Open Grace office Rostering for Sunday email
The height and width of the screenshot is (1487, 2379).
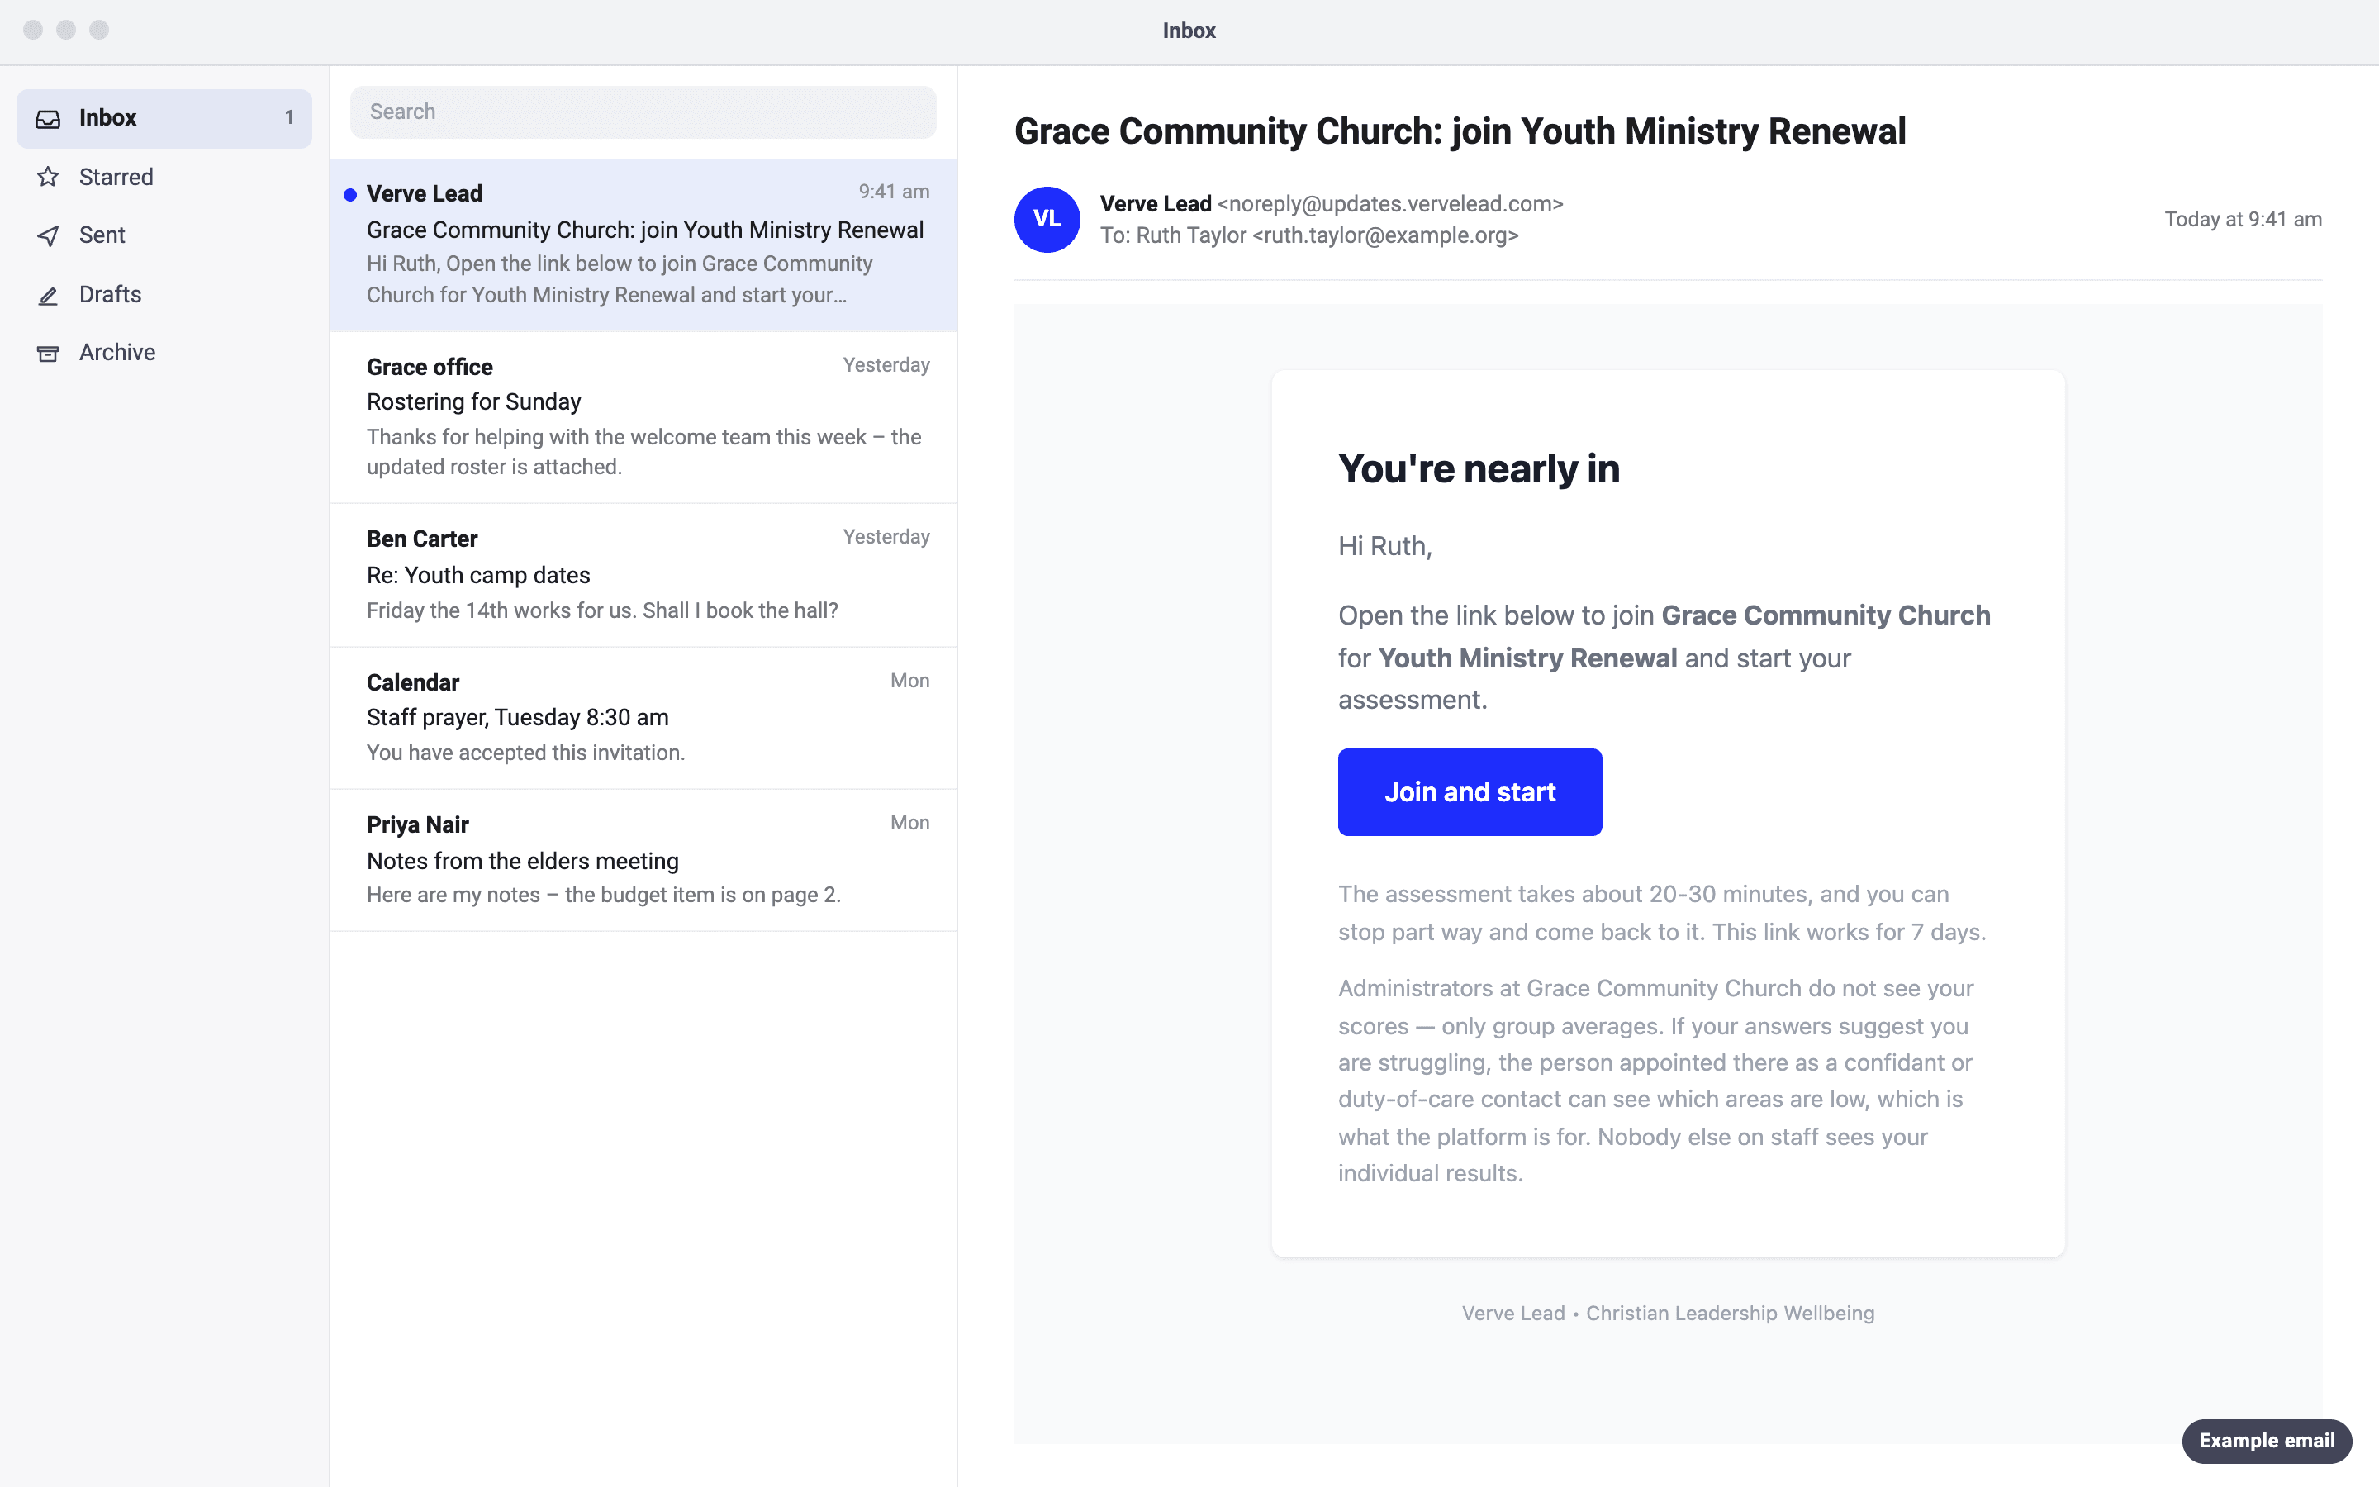point(643,418)
